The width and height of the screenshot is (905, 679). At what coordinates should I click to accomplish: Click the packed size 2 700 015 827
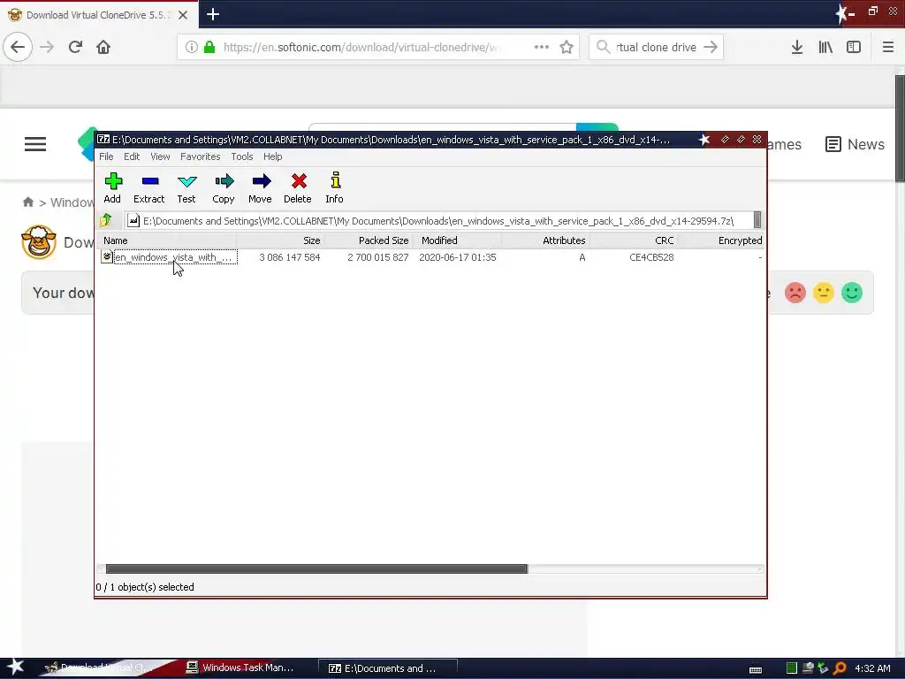coord(378,257)
